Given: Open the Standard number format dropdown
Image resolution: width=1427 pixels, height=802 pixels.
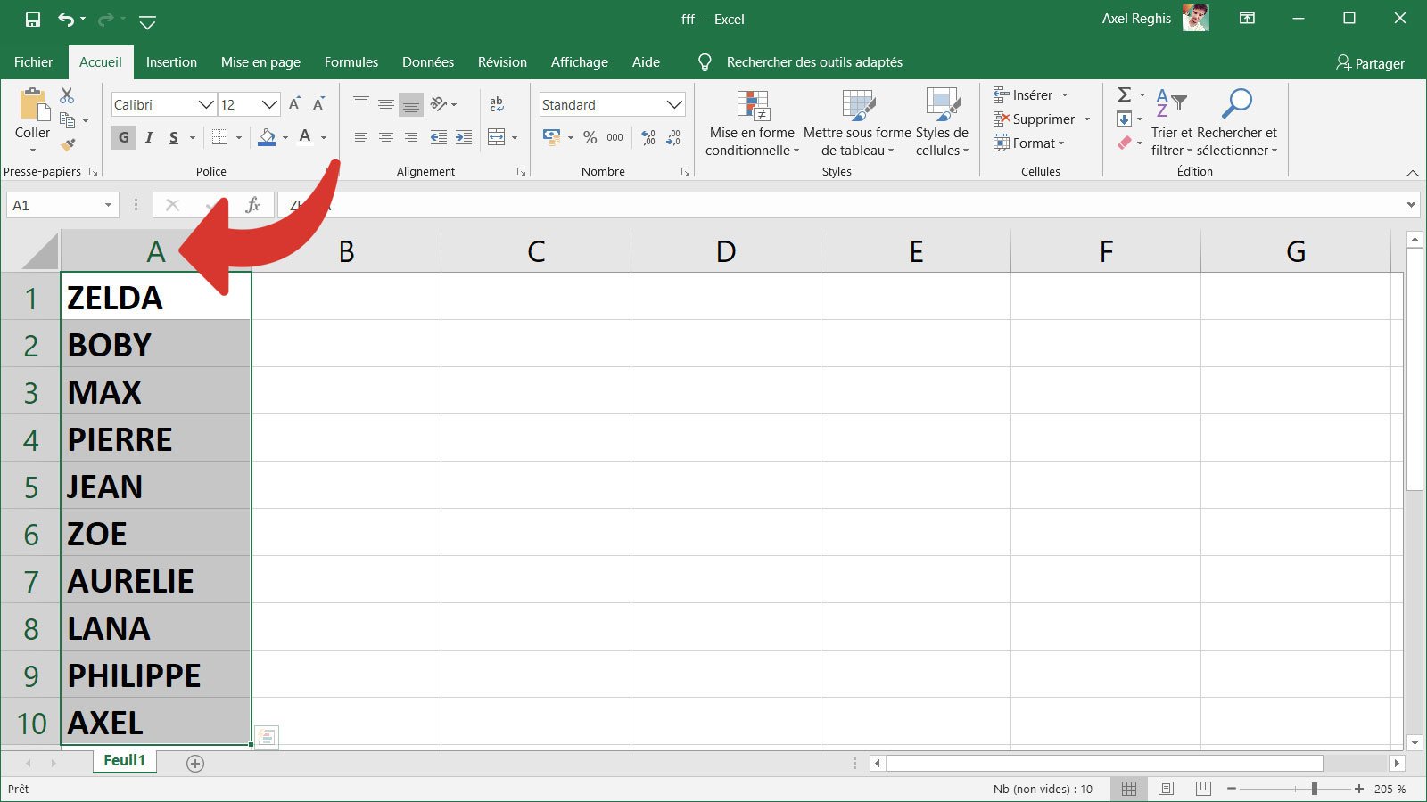Looking at the screenshot, I should 674,104.
